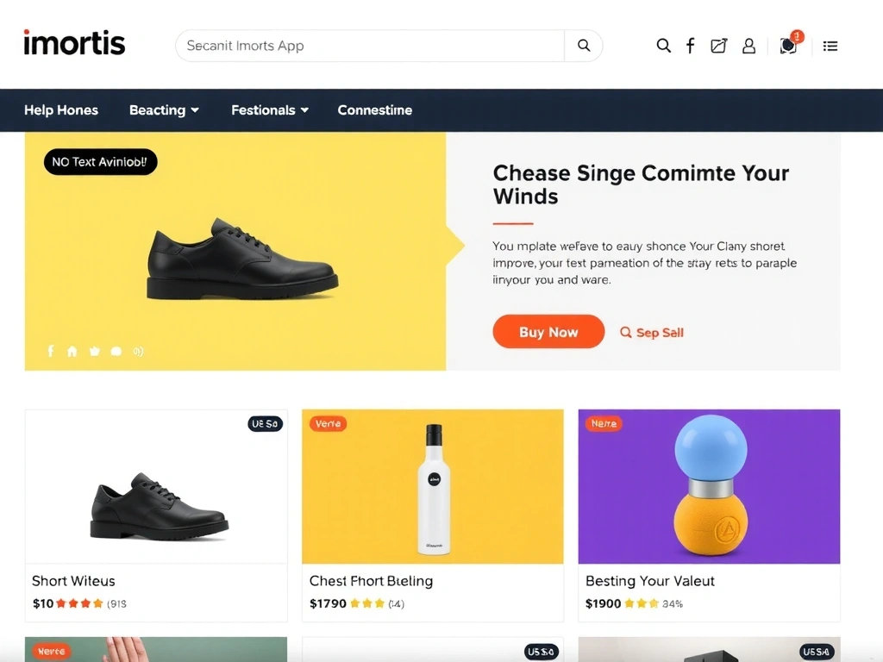Screen dimensions: 883x662
Task: Toggle the Neire badge on the purple product
Action: click(604, 423)
